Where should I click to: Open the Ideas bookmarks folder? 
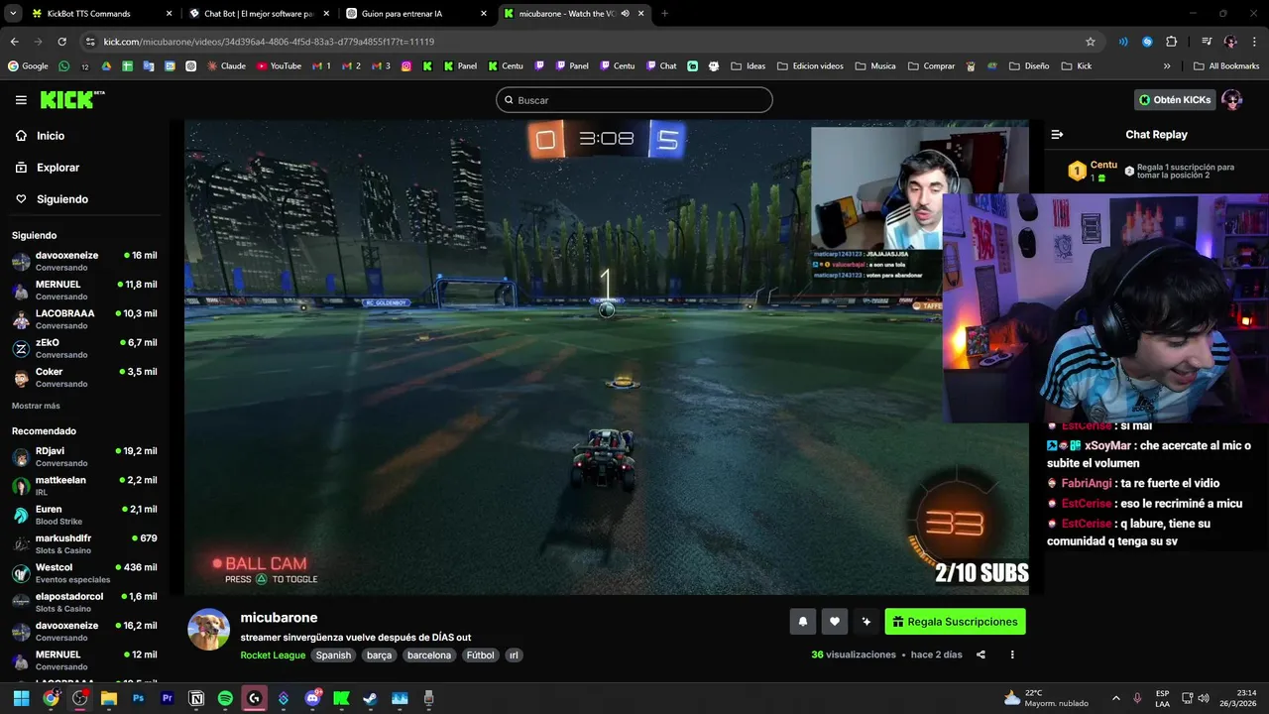(x=749, y=66)
